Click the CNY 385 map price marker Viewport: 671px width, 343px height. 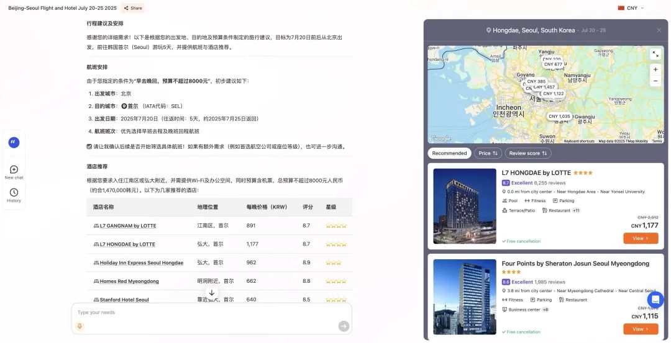tap(536, 81)
